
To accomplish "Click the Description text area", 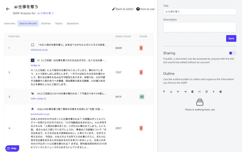I will point(200,27).
